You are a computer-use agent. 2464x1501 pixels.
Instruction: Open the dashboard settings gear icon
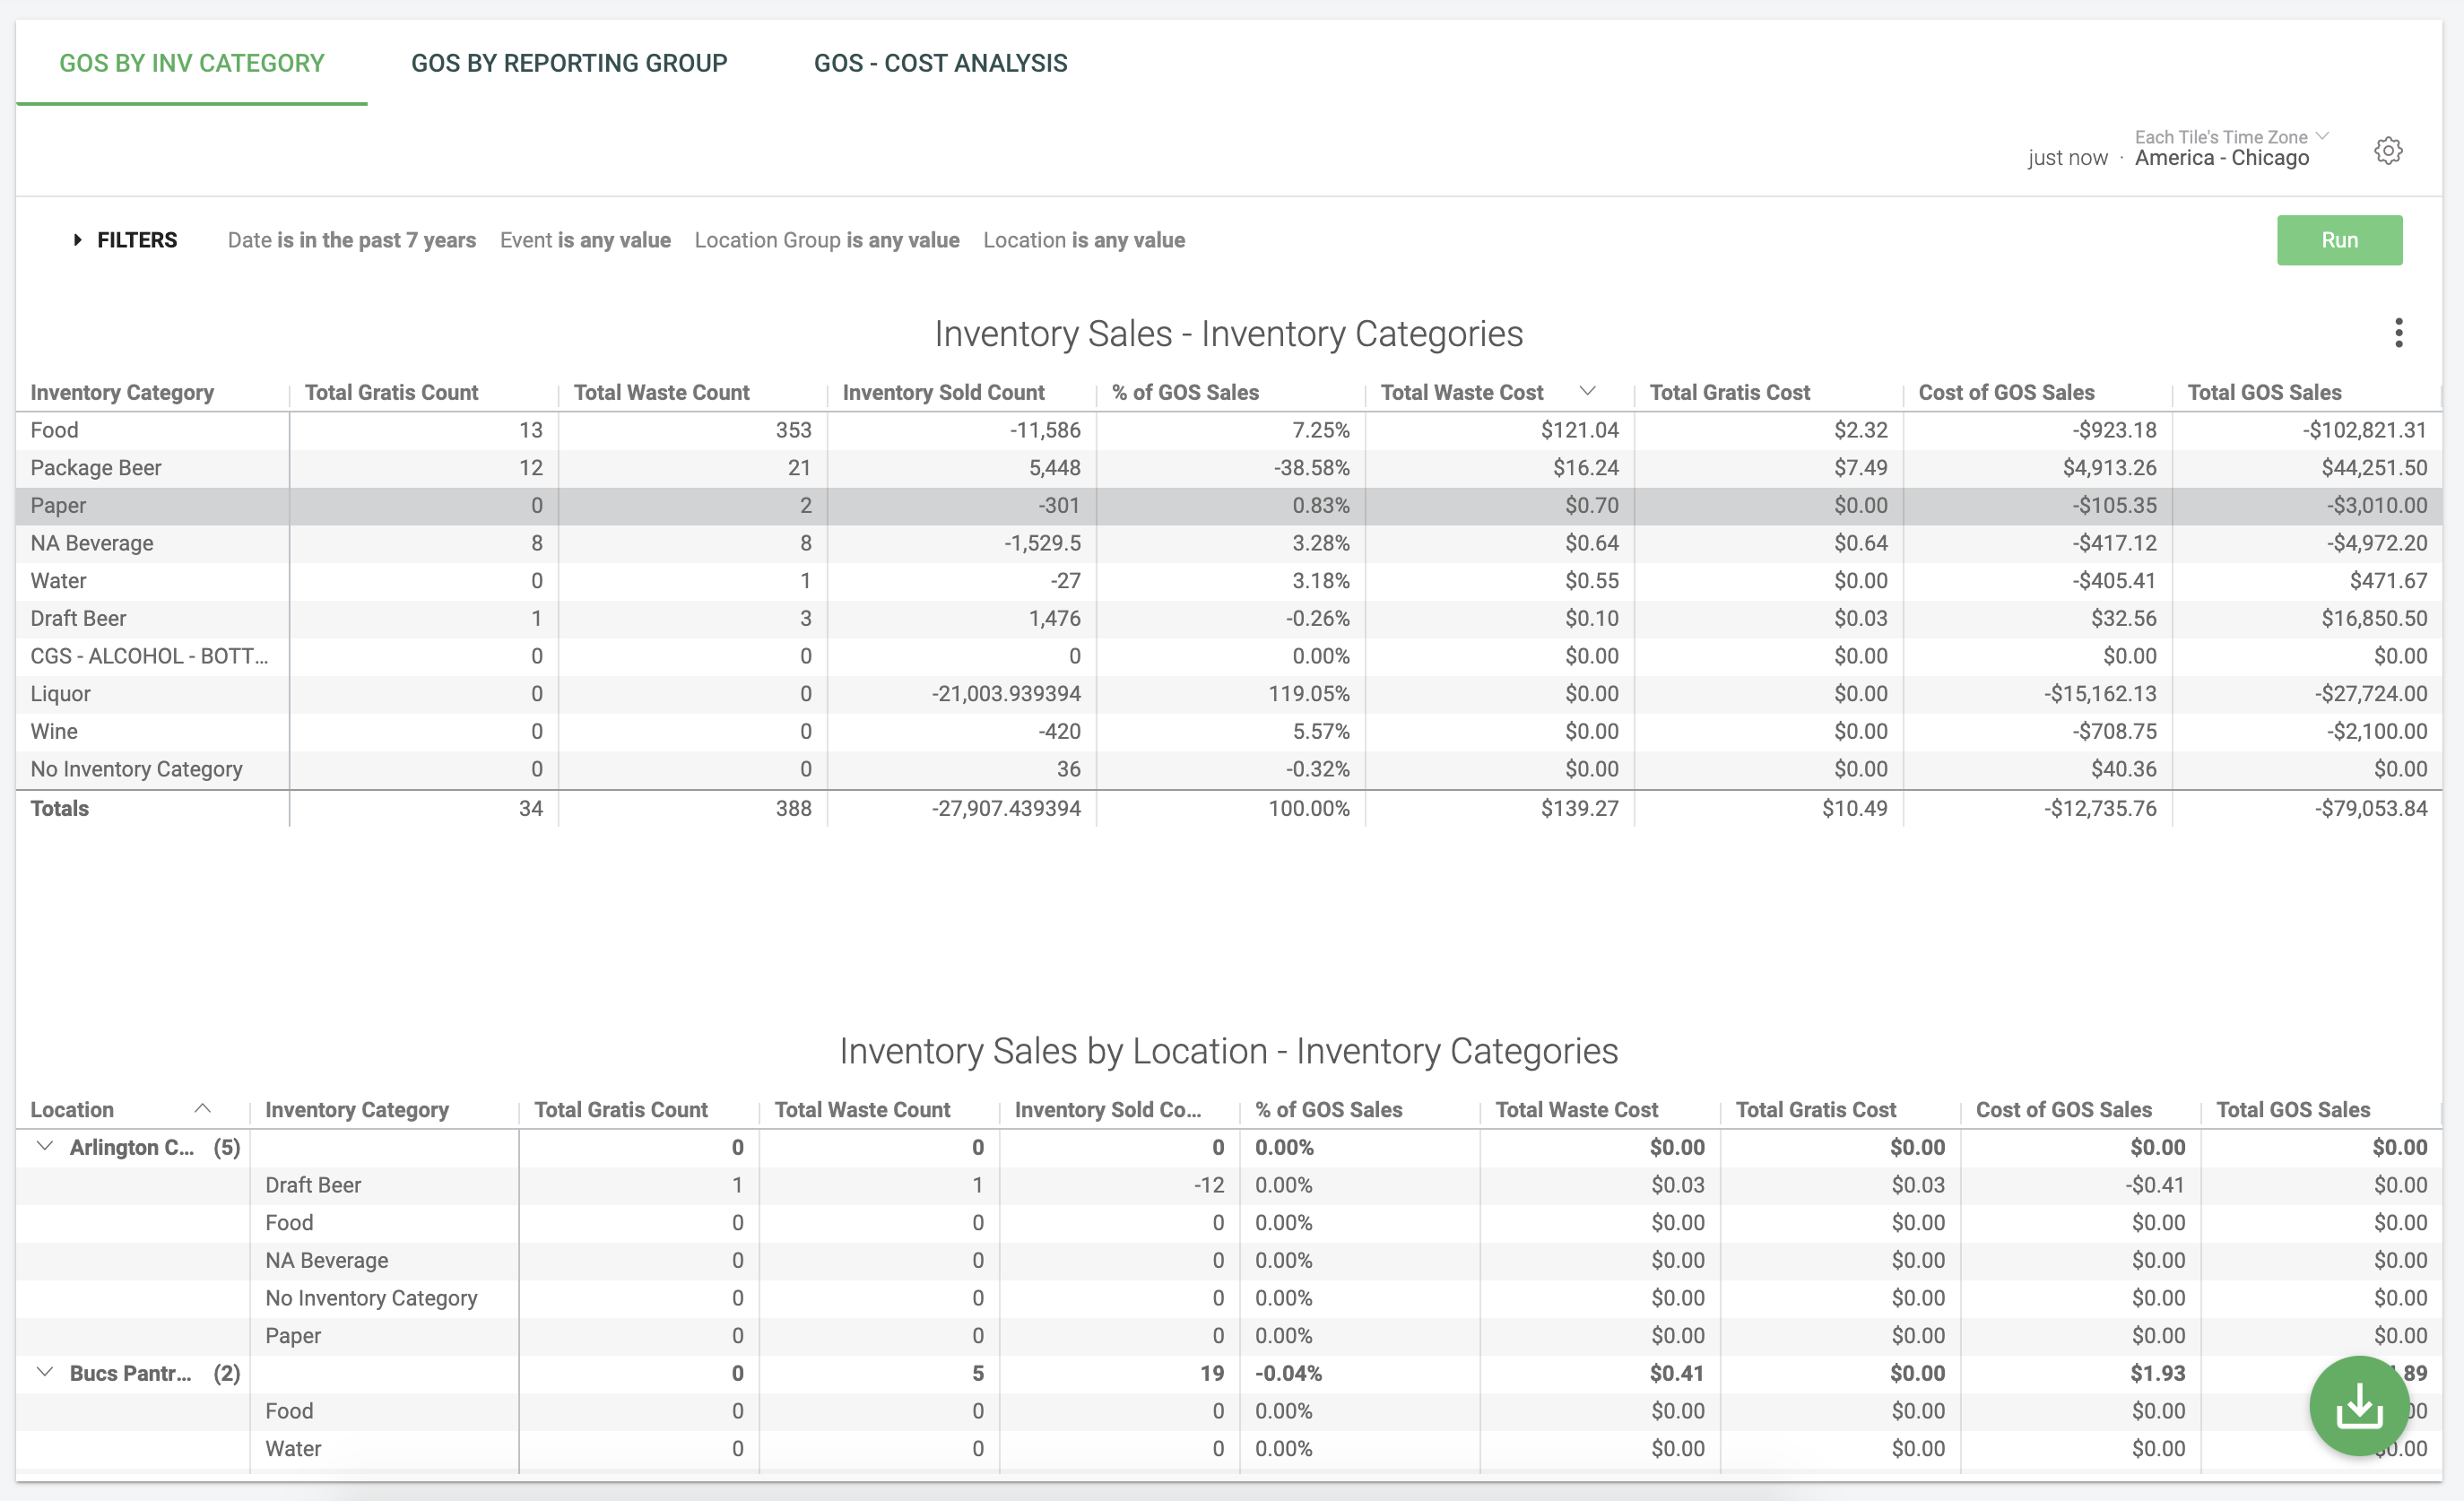[x=2388, y=151]
